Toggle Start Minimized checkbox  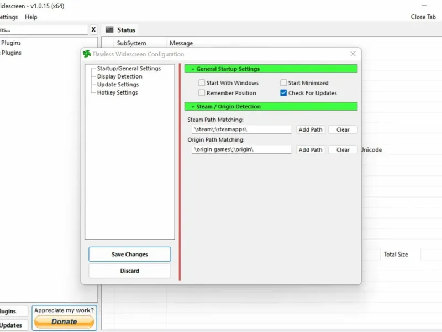[283, 82]
